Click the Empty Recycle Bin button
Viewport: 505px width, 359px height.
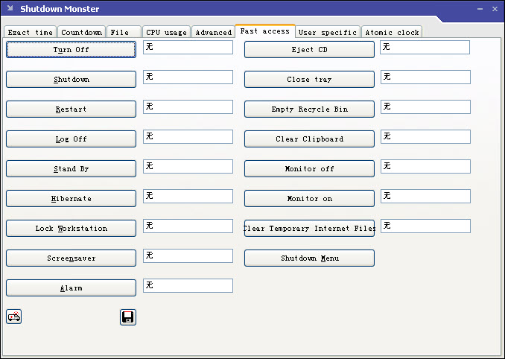point(309,109)
